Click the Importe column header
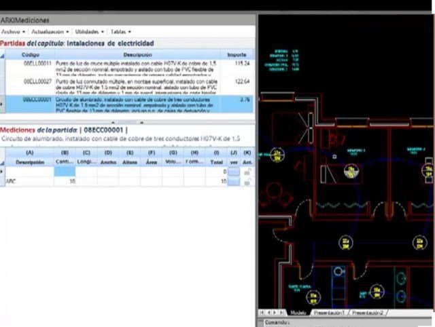 click(x=237, y=55)
